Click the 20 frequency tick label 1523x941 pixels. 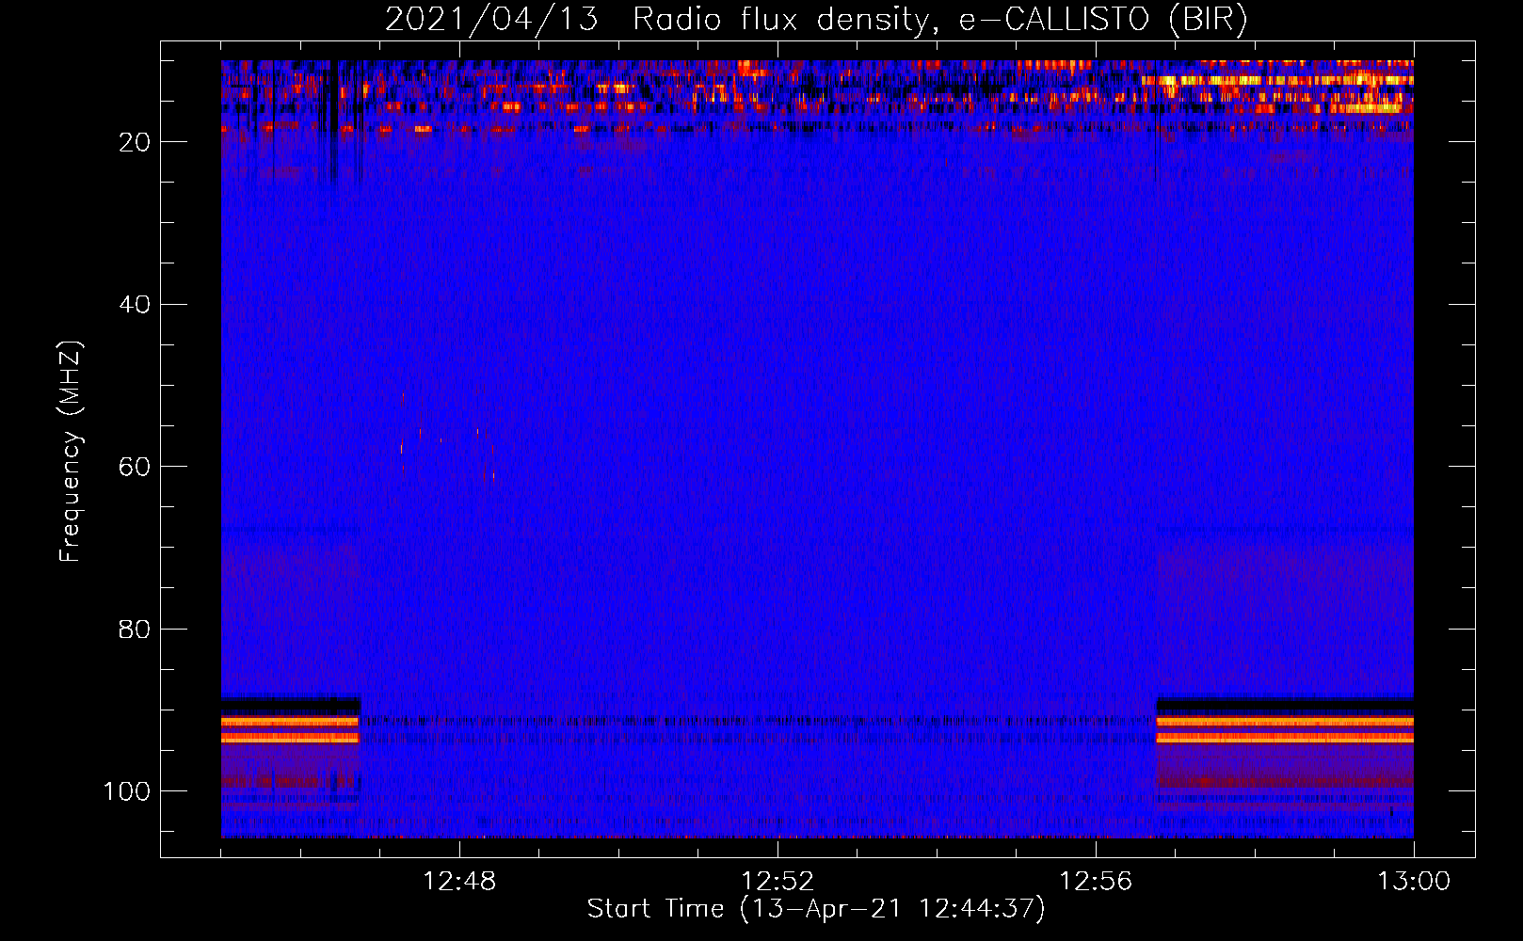coord(135,142)
